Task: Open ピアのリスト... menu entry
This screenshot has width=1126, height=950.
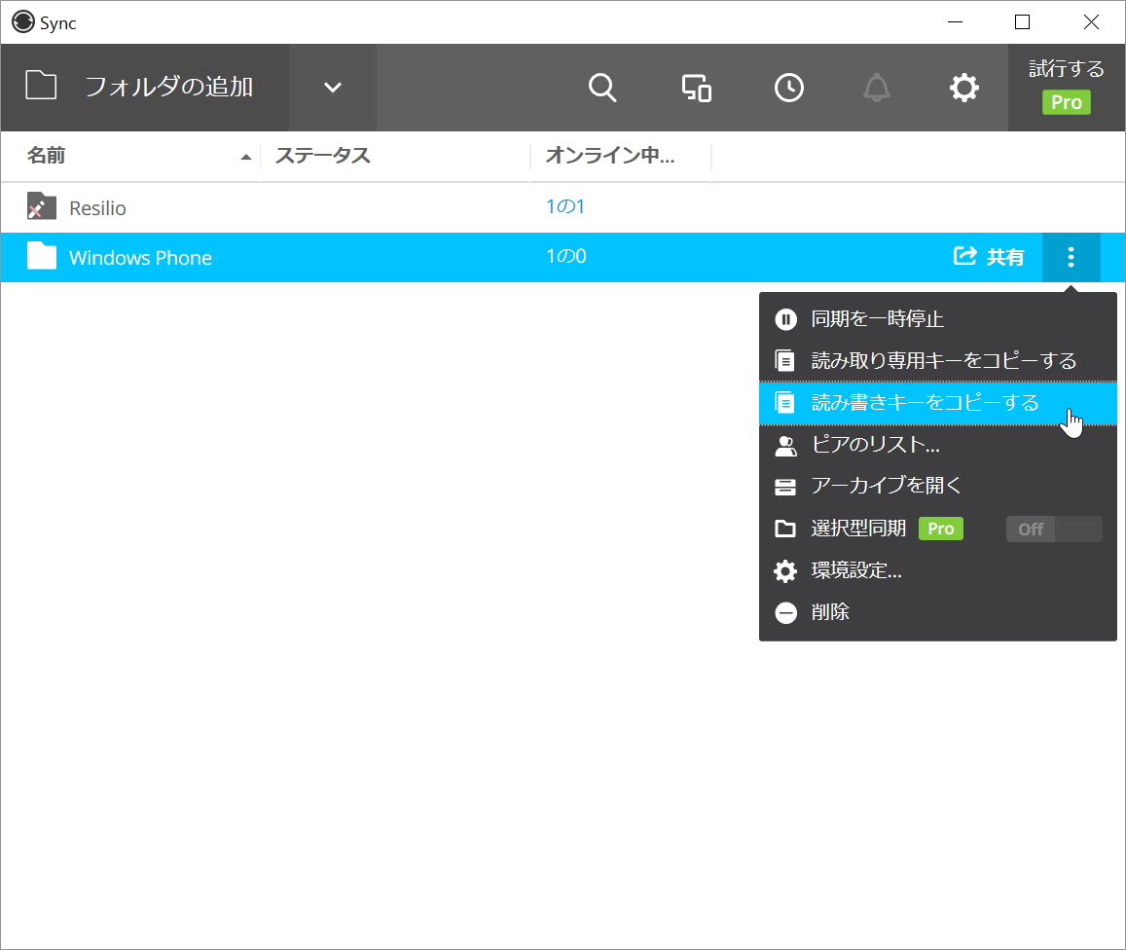Action: click(938, 445)
